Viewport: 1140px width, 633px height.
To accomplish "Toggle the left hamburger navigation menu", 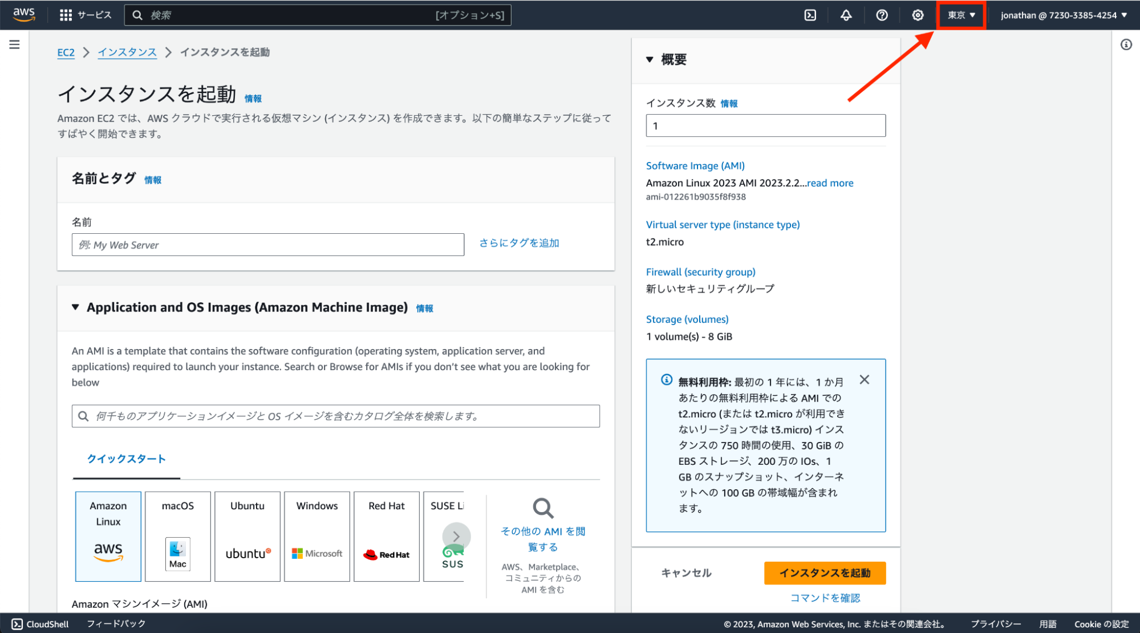I will [14, 44].
